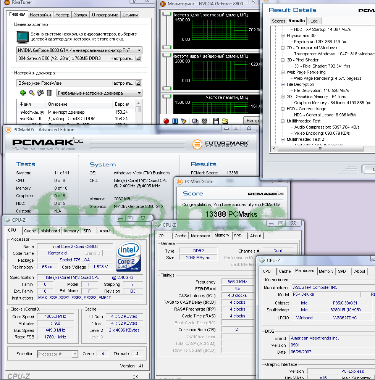Click lower slider handle of shader domain clock graph
This screenshot has height=380, width=375.
(x=166, y=88)
